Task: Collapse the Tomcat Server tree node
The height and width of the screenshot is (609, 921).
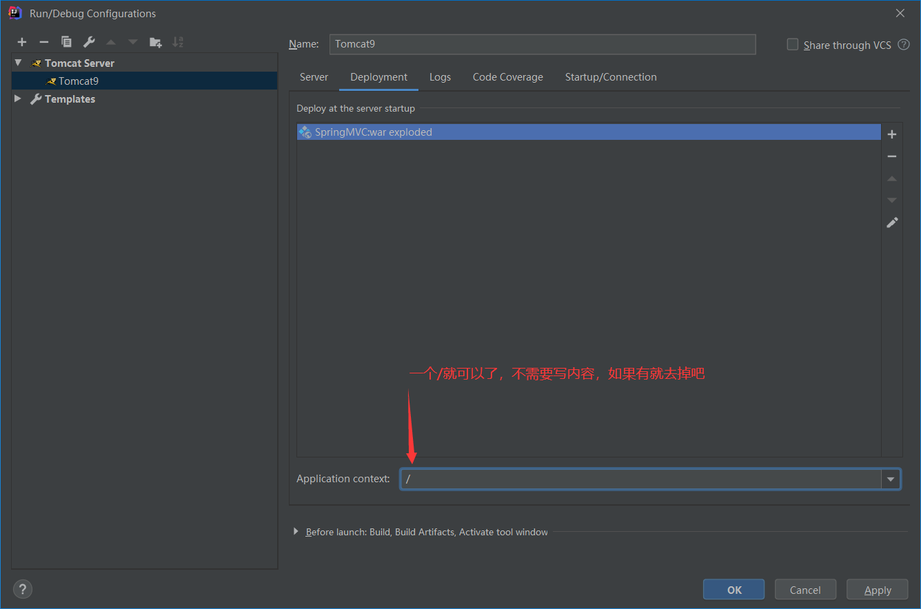Action: 19,63
